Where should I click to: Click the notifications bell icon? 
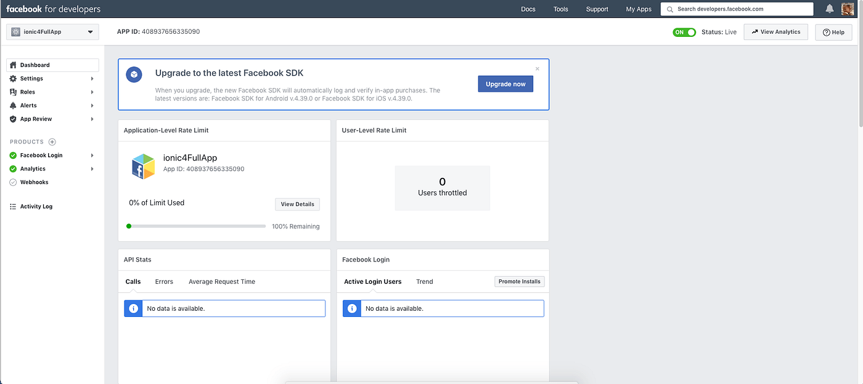(x=830, y=9)
